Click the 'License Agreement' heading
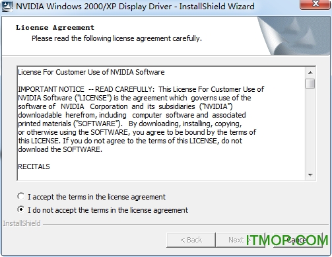The height and width of the screenshot is (257, 332). [55, 28]
